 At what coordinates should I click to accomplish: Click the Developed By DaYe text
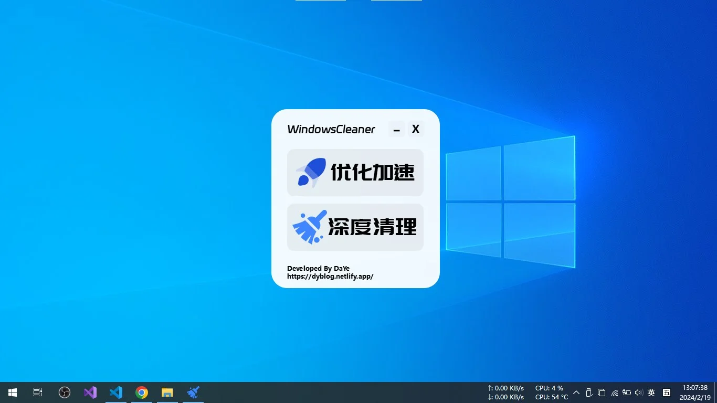coord(318,268)
